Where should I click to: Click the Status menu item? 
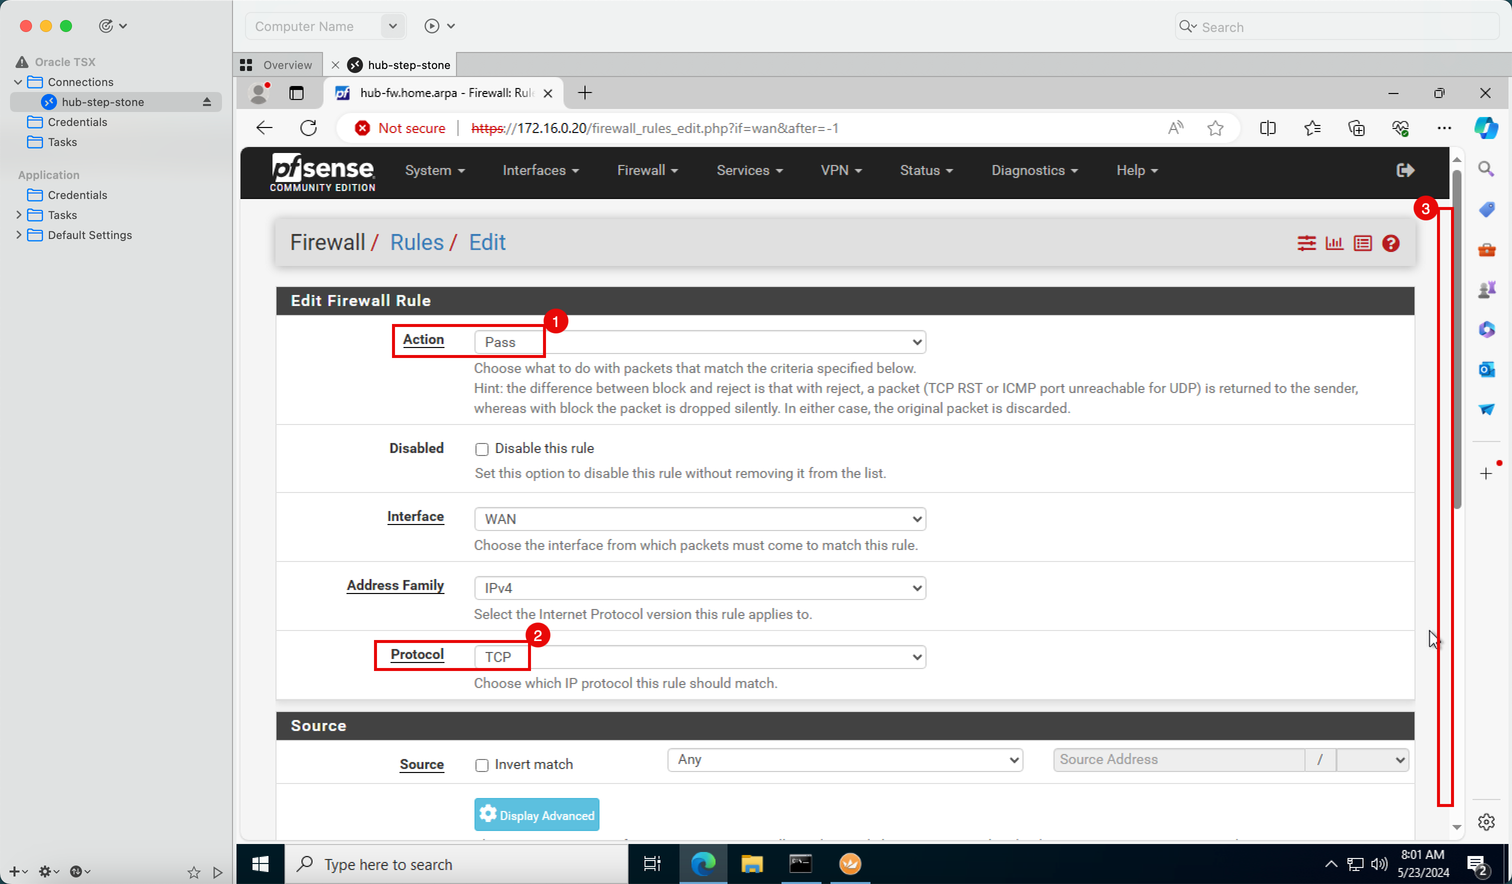923,170
